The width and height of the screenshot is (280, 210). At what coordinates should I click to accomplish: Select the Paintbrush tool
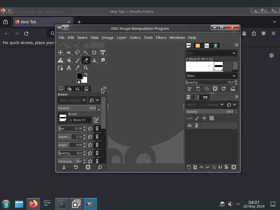(77, 60)
